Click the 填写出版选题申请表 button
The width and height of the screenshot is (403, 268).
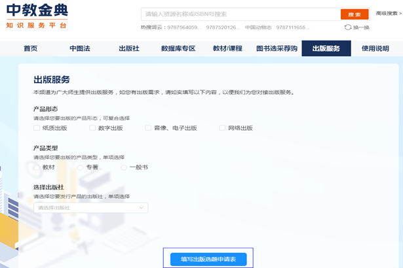click(208, 260)
